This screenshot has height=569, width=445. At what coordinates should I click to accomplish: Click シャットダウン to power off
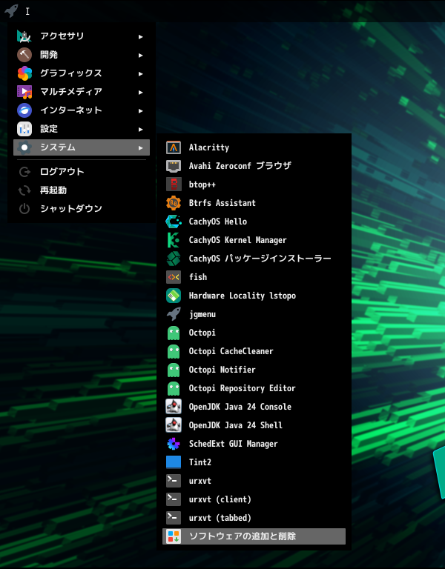(x=71, y=209)
